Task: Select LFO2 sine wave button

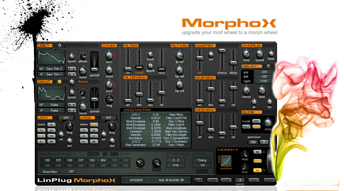Action: (x=84, y=130)
